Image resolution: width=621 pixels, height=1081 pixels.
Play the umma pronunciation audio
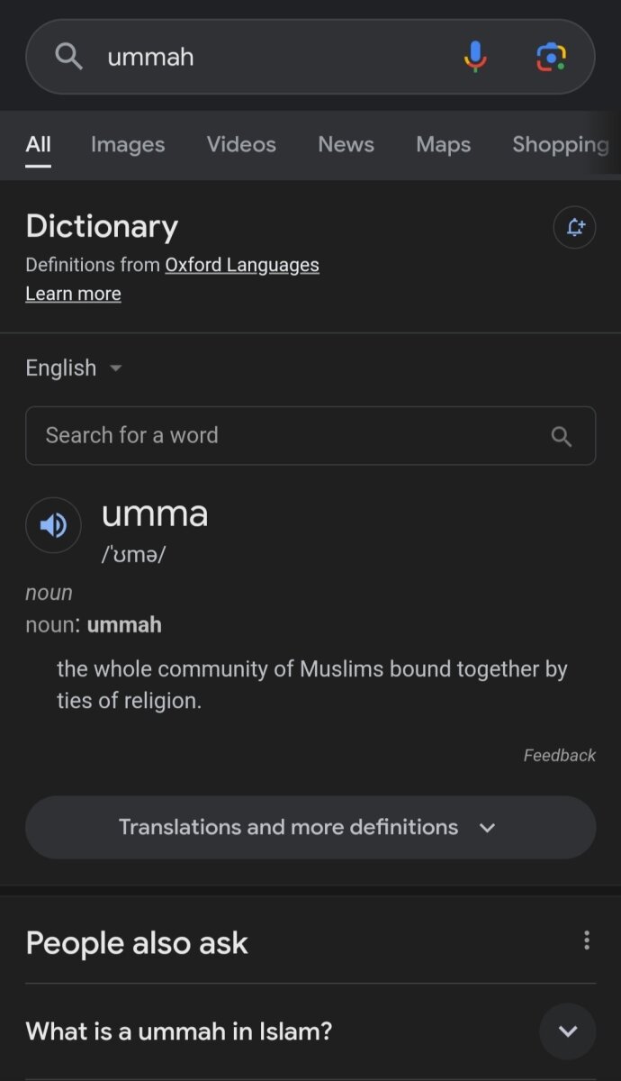(53, 524)
